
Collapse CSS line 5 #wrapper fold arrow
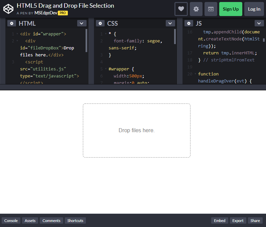106,69
